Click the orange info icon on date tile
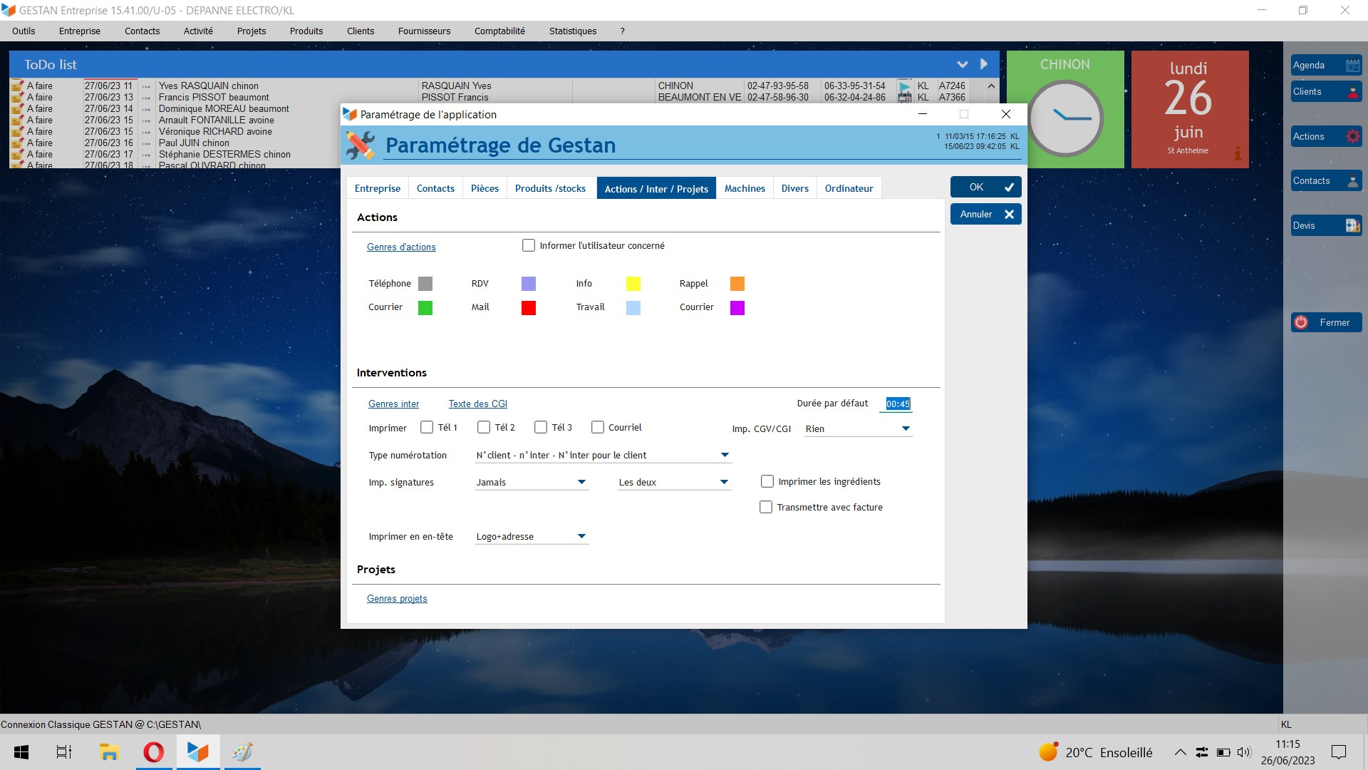Viewport: 1368px width, 770px height. [1238, 153]
